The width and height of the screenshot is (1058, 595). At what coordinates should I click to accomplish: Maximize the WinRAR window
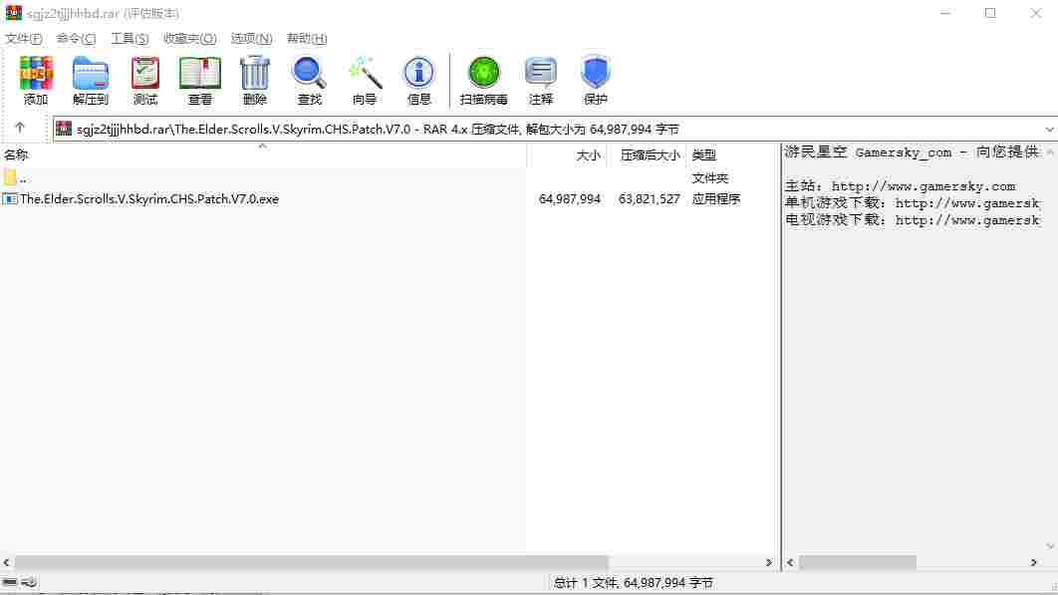[x=990, y=13]
